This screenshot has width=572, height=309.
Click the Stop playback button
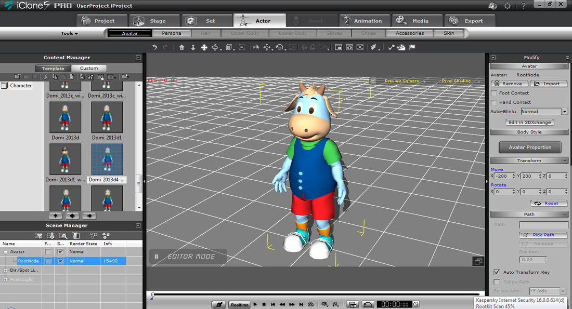(x=264, y=304)
